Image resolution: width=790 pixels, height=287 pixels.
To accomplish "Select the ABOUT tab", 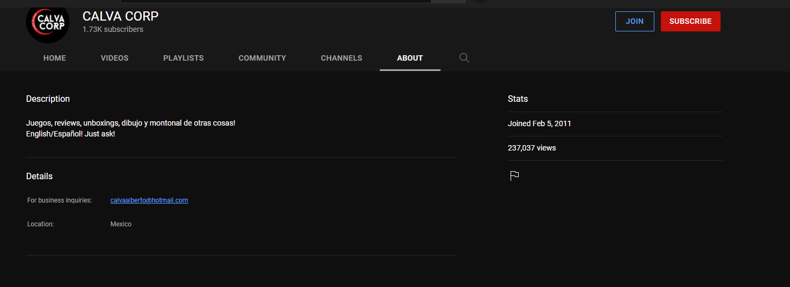I will pyautogui.click(x=410, y=58).
